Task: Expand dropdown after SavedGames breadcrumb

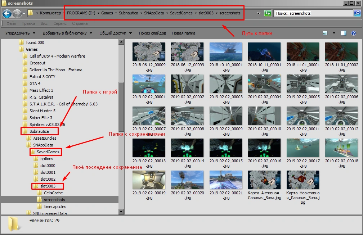Action: point(196,13)
